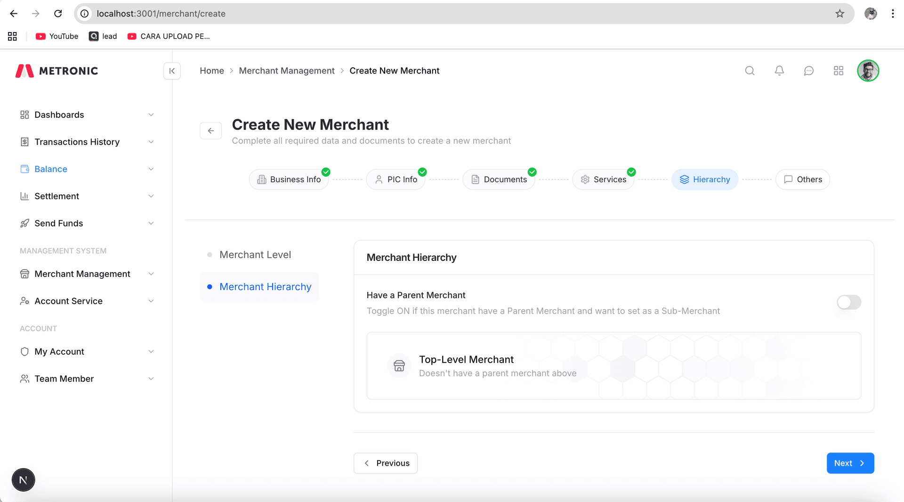Click the back arrow beside Create New Merchant
This screenshot has height=502, width=904.
(x=210, y=131)
